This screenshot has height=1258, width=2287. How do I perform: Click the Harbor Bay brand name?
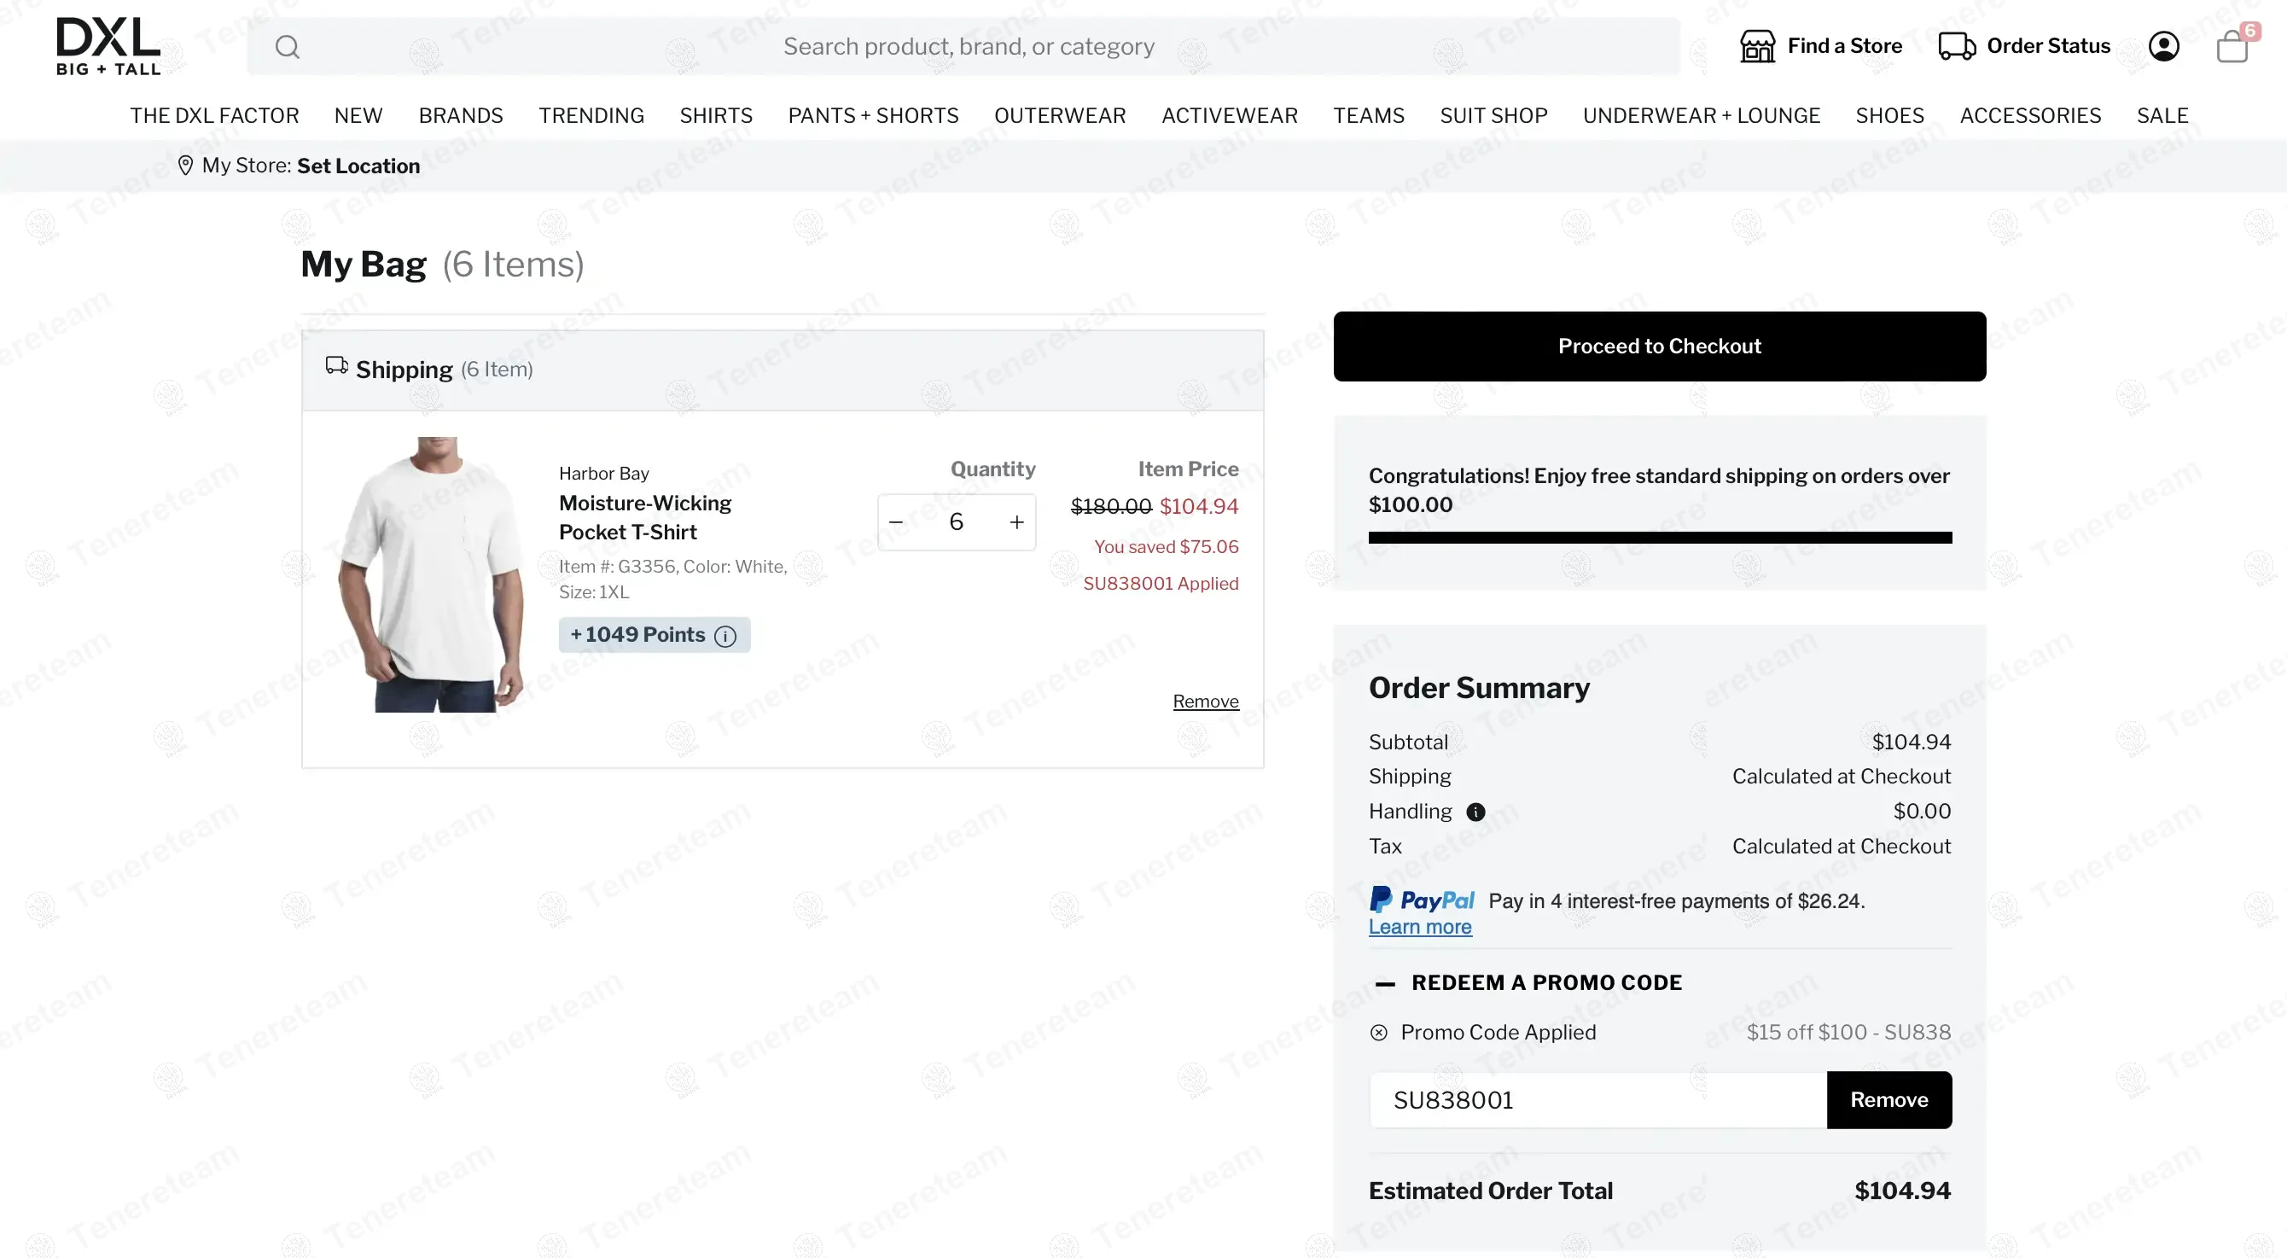point(603,473)
